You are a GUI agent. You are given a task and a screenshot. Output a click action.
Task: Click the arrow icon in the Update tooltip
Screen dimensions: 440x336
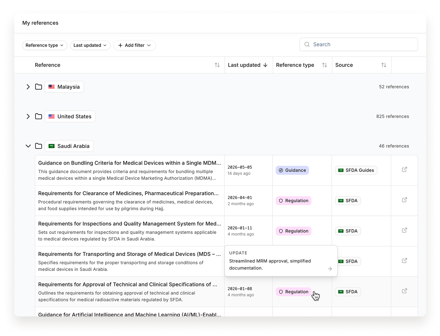pos(330,269)
